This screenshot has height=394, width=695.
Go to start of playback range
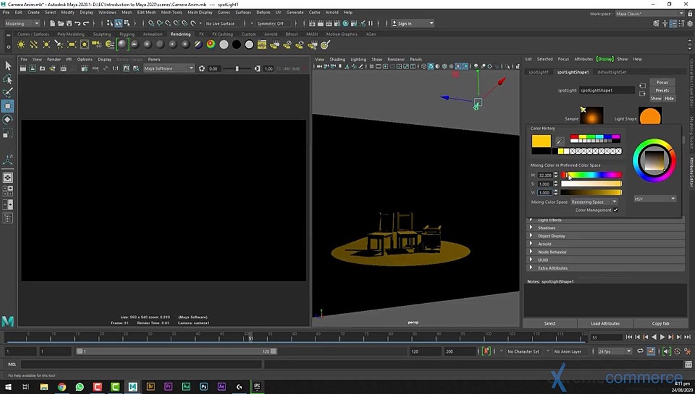coord(629,337)
